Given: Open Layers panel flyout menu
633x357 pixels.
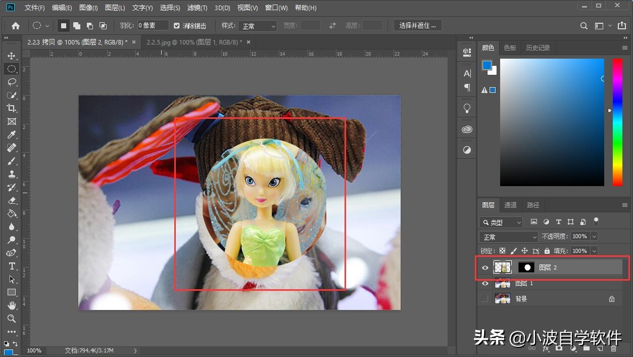Looking at the screenshot, I should pyautogui.click(x=625, y=205).
